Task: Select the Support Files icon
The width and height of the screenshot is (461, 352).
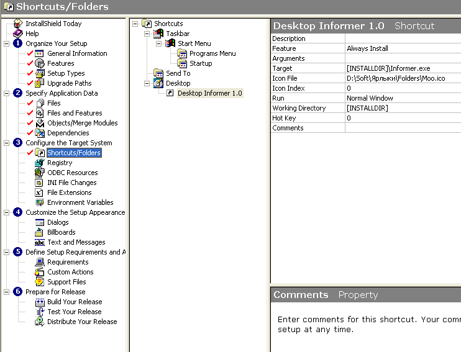Action: [39, 282]
